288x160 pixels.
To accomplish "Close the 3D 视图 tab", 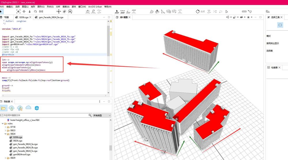I will point(129,17).
